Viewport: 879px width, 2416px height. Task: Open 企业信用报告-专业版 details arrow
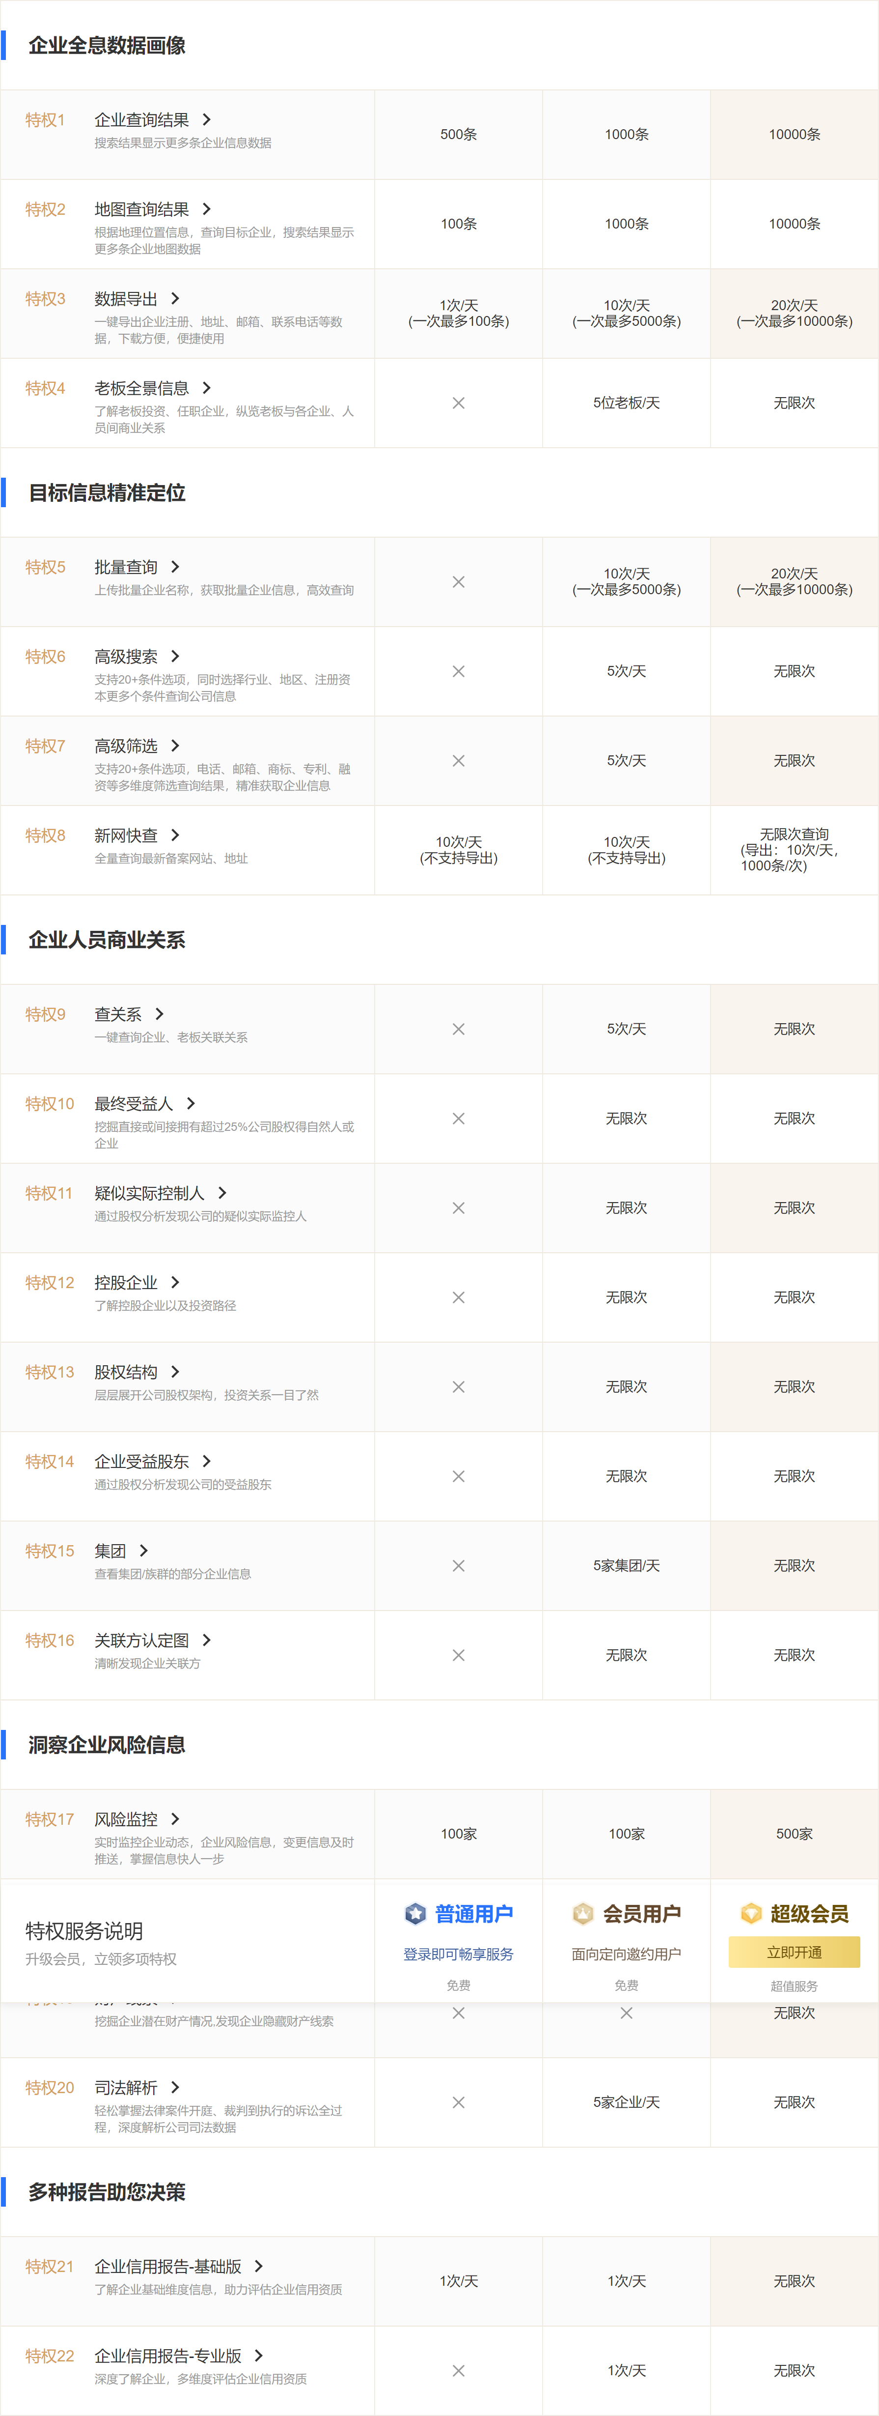[x=259, y=2356]
